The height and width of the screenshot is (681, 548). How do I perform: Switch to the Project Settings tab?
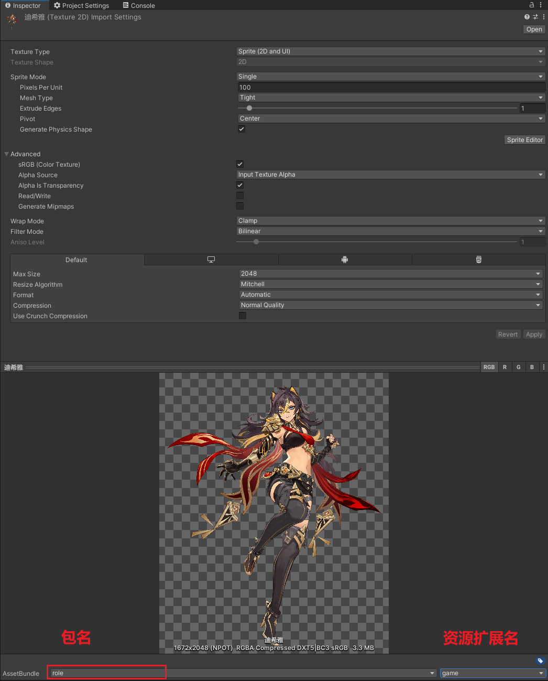pyautogui.click(x=81, y=5)
